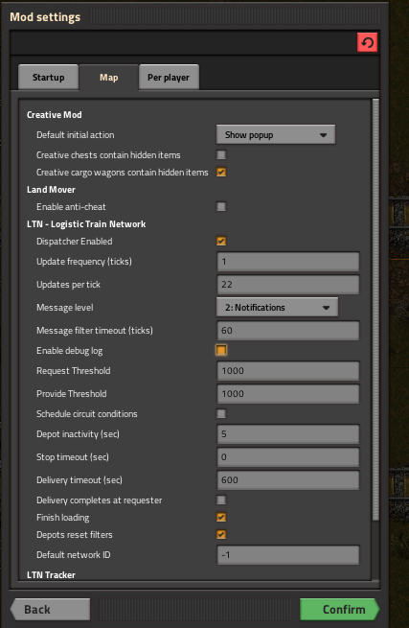Screen dimensions: 409x628
Task: Toggle Enable debug log checkbox
Action: [221, 351]
